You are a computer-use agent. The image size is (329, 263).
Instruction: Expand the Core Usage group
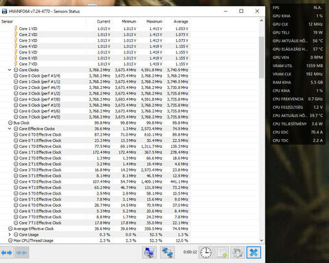[x=10, y=235]
